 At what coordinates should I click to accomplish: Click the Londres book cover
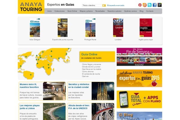(118, 28)
